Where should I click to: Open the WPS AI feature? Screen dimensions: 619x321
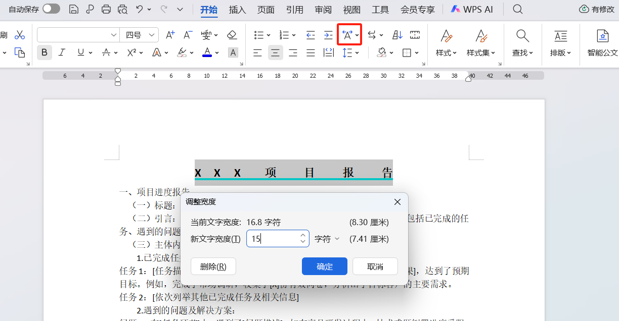point(472,9)
